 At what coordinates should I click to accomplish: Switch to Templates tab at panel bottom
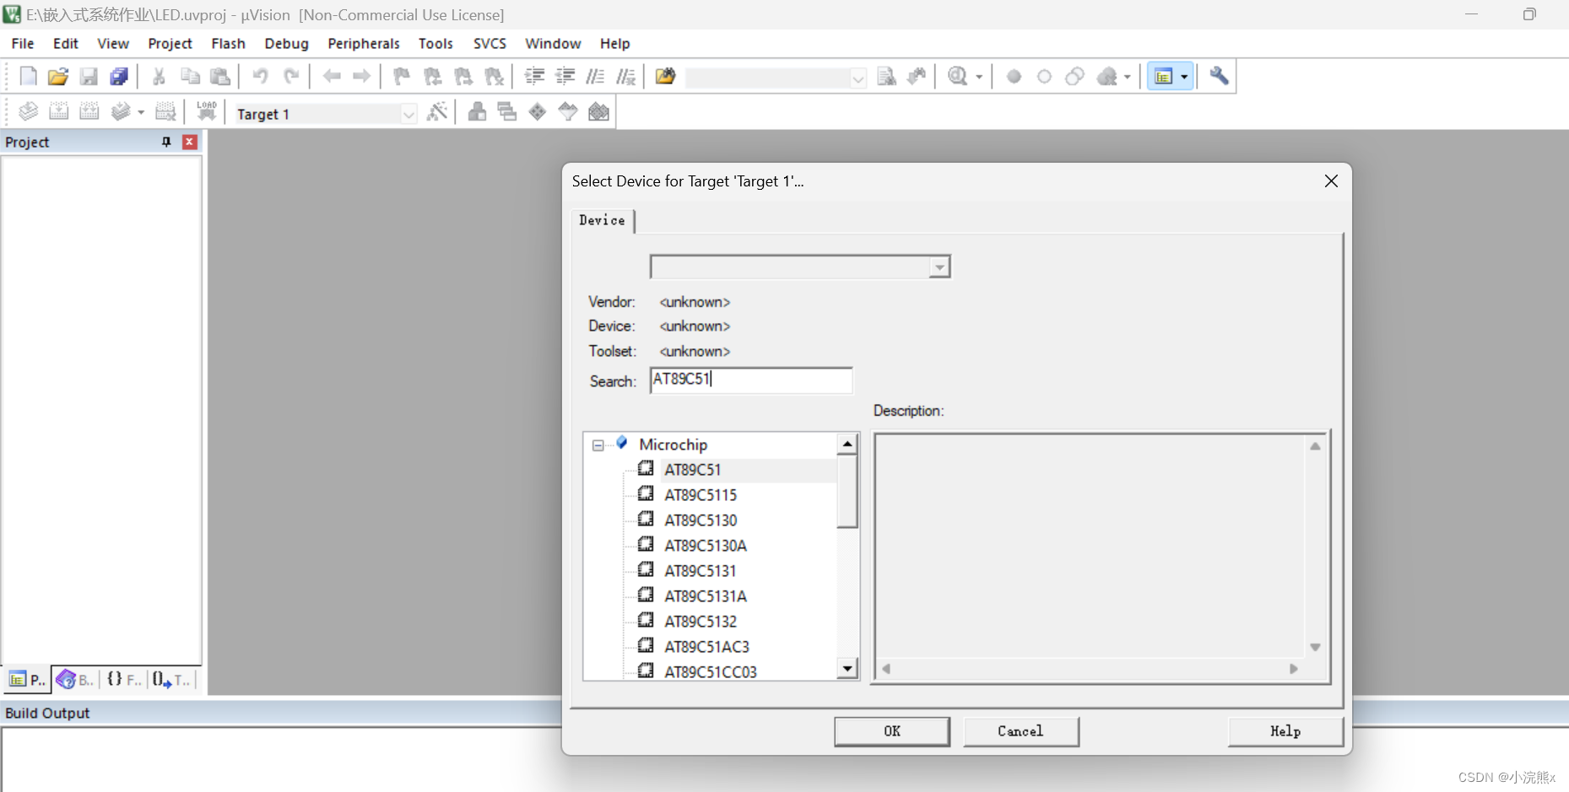click(172, 679)
